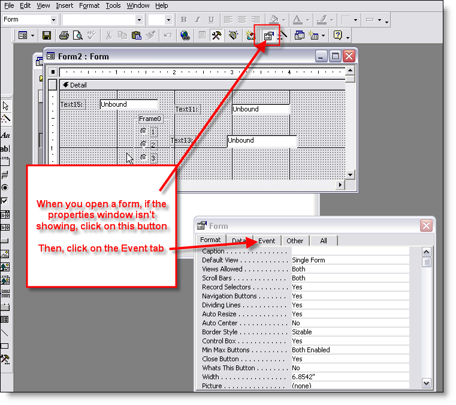Toggle Underline formatting
This screenshot has height=405, width=456.
[x=211, y=20]
